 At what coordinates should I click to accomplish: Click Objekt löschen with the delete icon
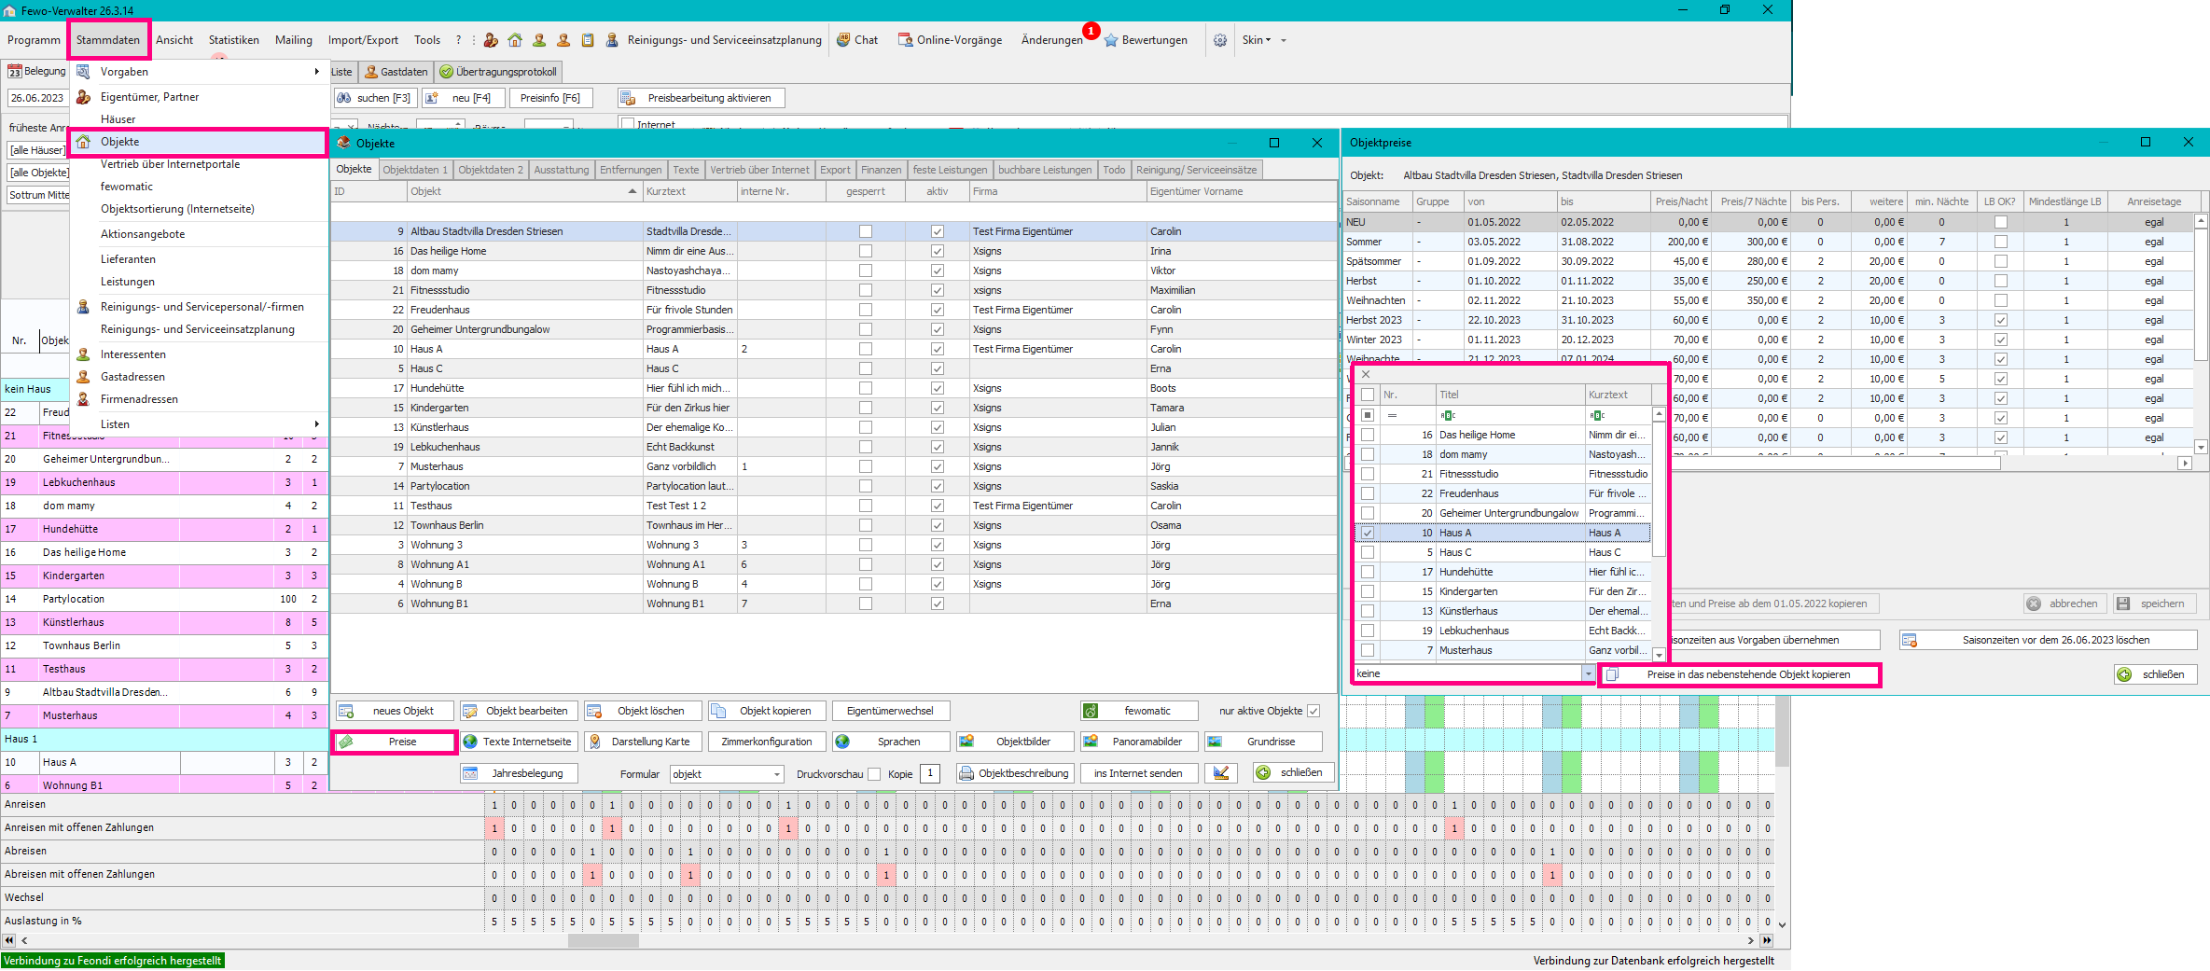(x=642, y=711)
